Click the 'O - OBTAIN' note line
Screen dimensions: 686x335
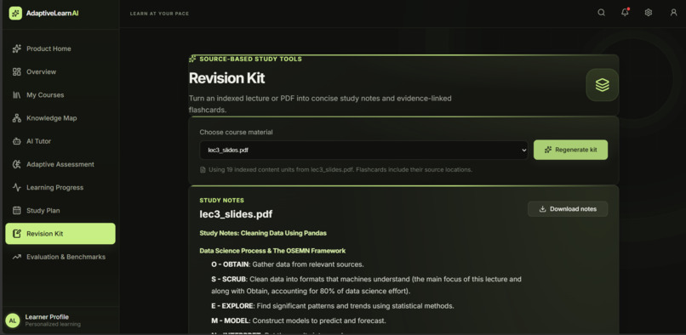(288, 264)
